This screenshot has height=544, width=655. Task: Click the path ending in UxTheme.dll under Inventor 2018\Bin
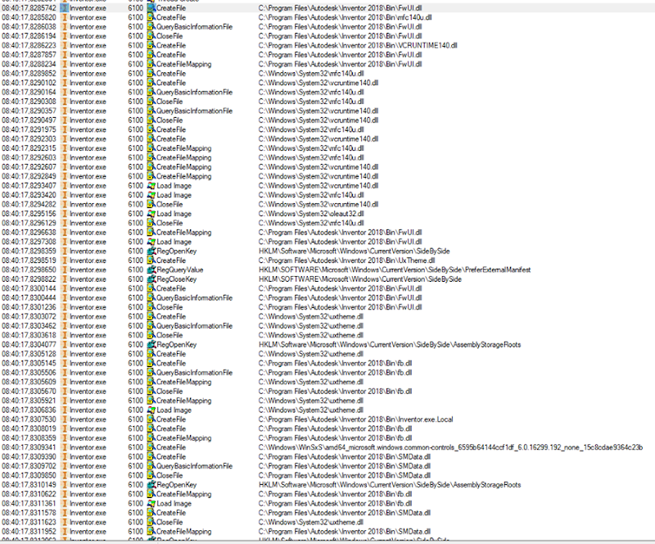point(346,260)
